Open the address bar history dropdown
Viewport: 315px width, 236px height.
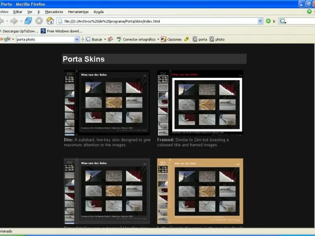[x=260, y=21]
